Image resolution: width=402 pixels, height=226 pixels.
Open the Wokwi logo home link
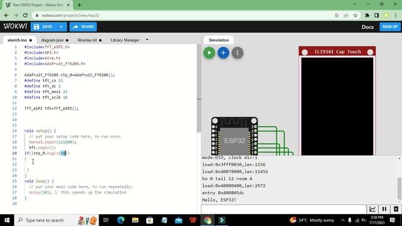click(x=15, y=26)
